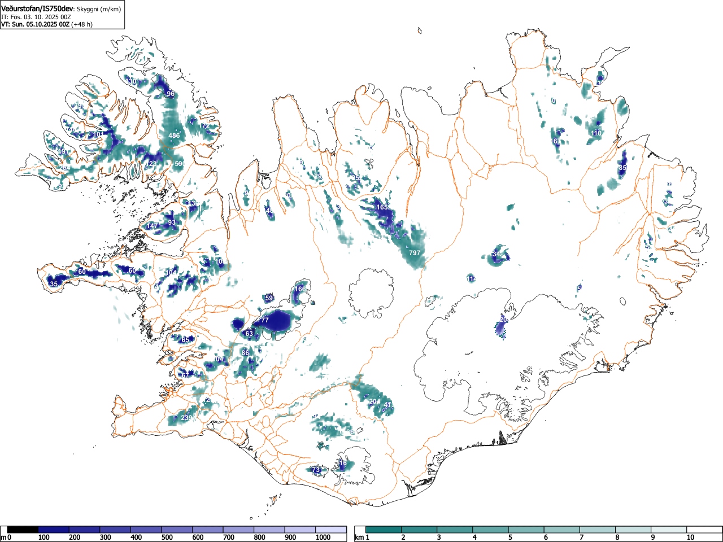
Task: Click the dark teal 1–2 km legend swatch
Action: [x=384, y=530]
